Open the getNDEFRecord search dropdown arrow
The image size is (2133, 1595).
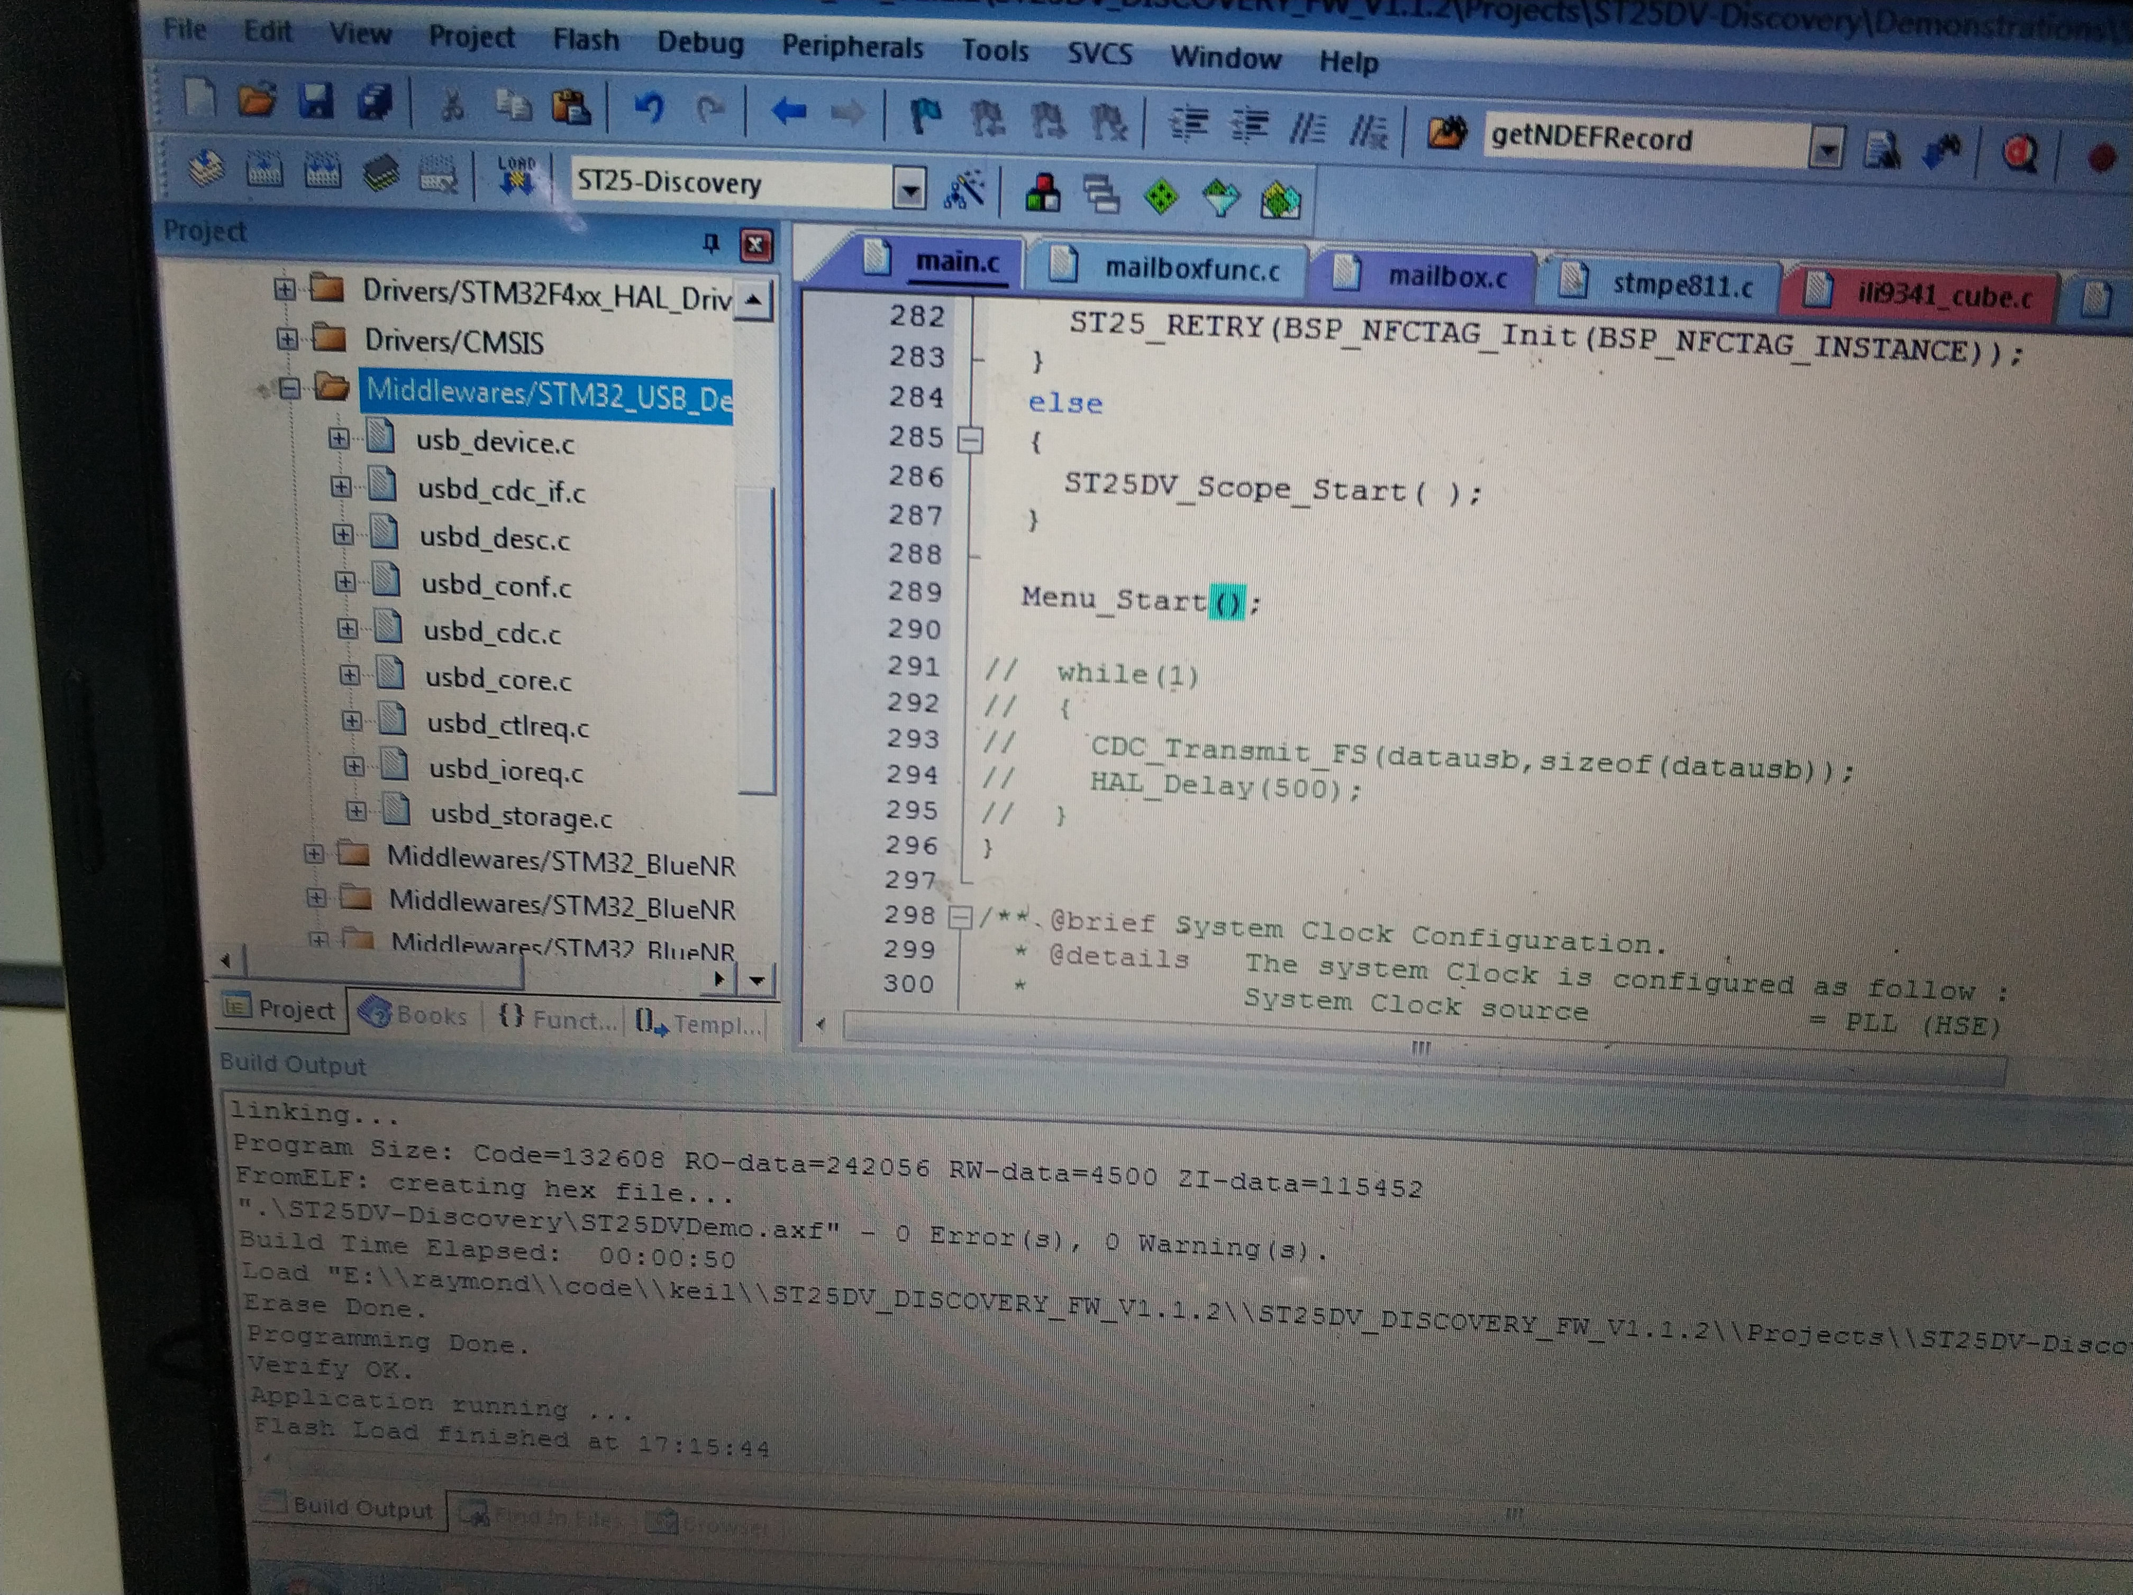click(x=1826, y=149)
